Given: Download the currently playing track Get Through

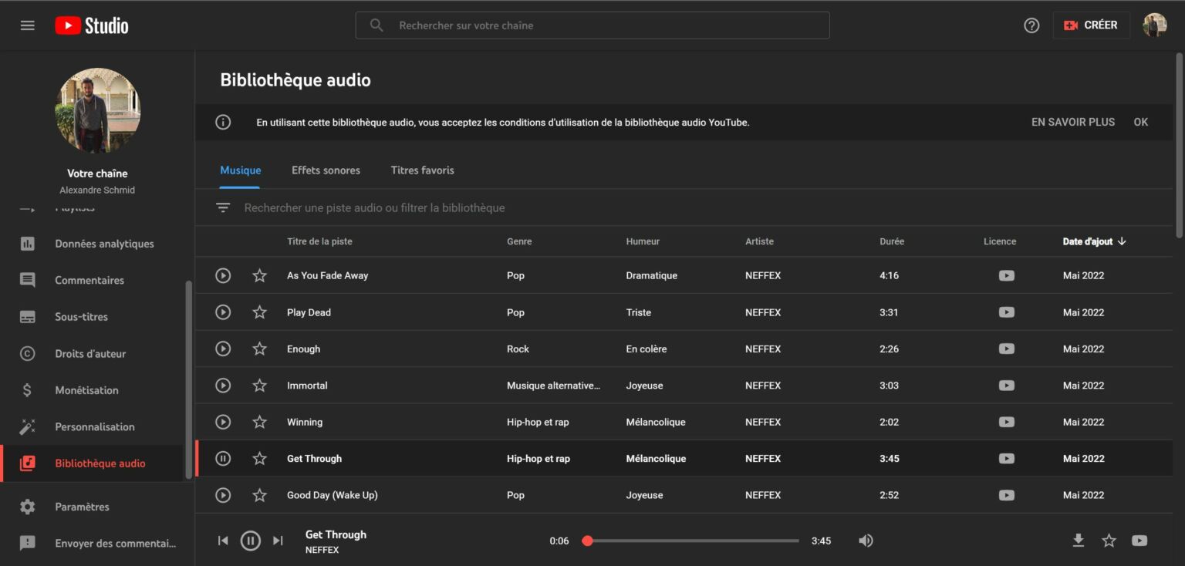Looking at the screenshot, I should (1078, 541).
